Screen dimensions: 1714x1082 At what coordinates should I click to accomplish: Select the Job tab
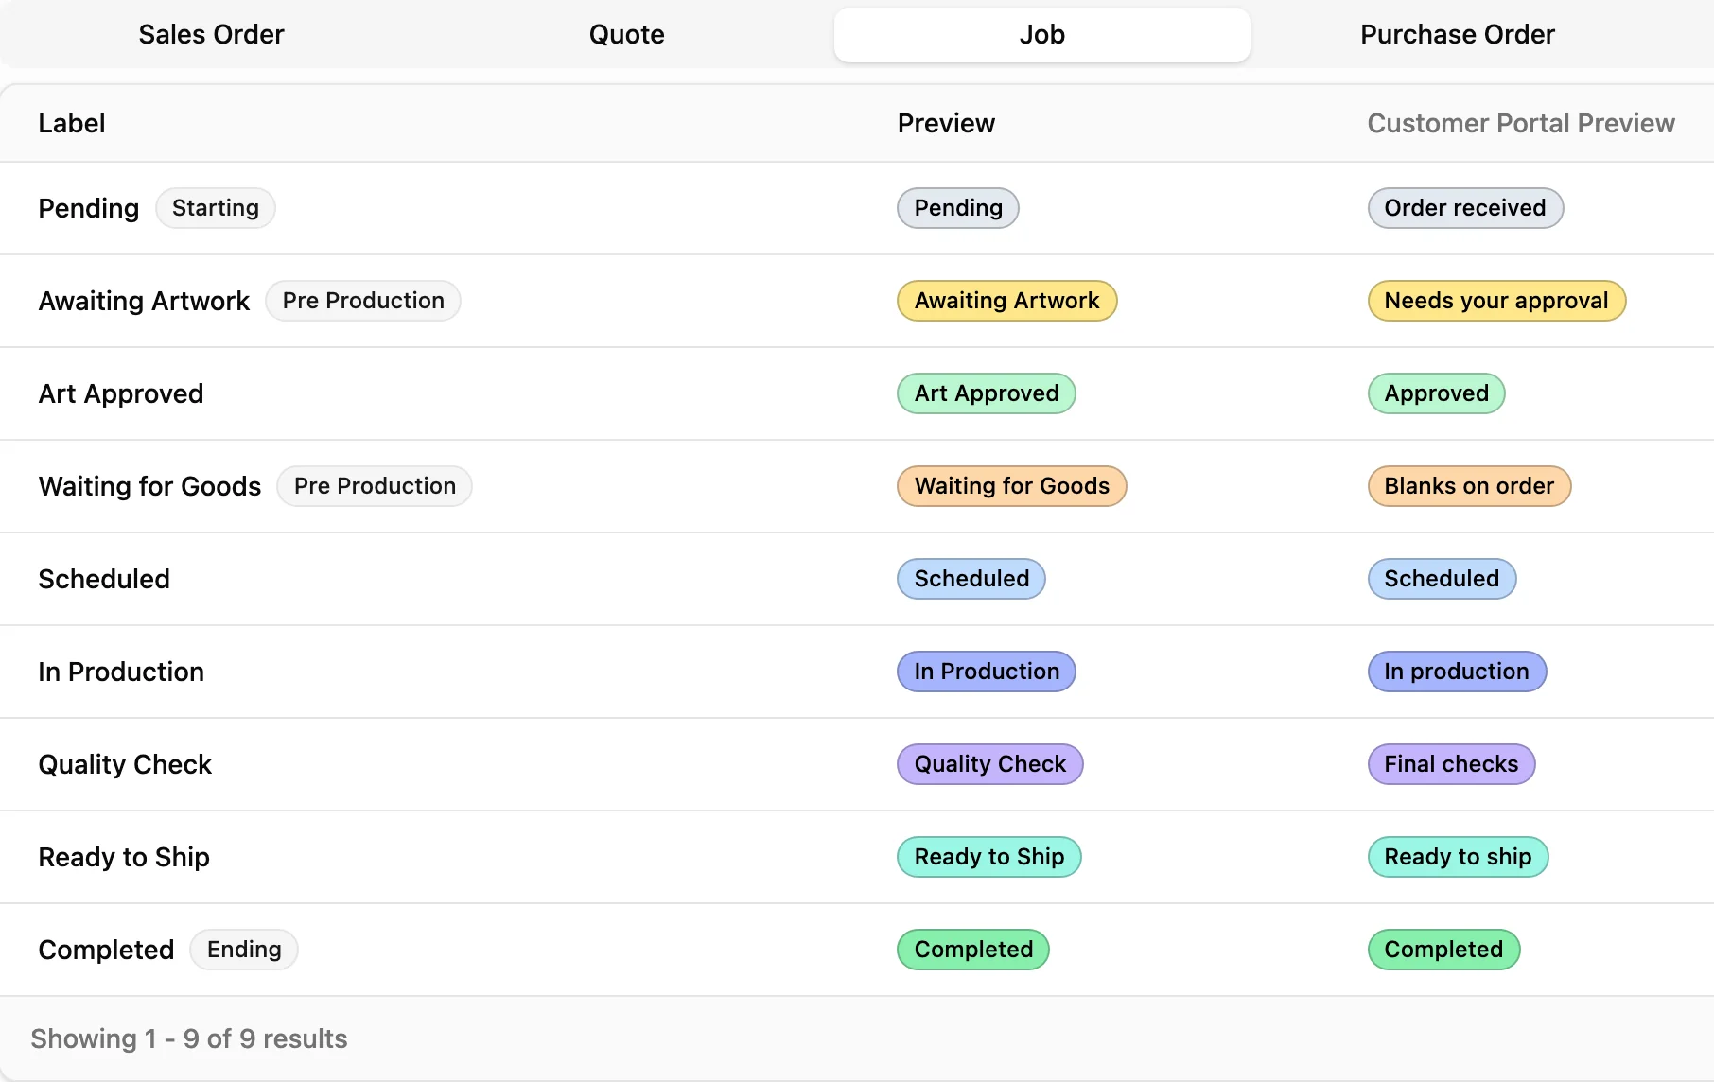click(1041, 35)
